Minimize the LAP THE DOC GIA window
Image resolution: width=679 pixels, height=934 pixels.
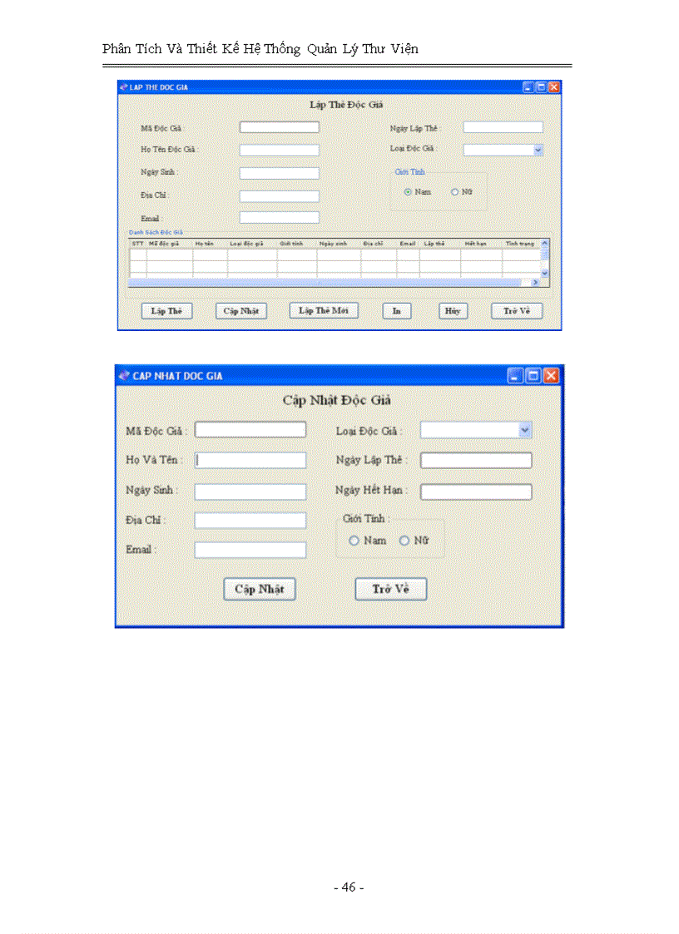[x=529, y=86]
